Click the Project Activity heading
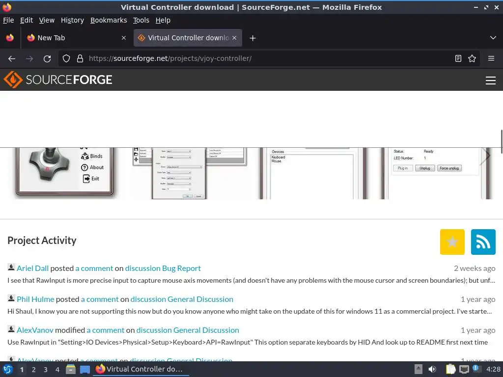 pos(42,241)
